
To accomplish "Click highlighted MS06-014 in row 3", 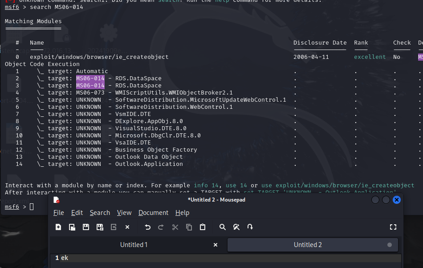I will click(90, 86).
